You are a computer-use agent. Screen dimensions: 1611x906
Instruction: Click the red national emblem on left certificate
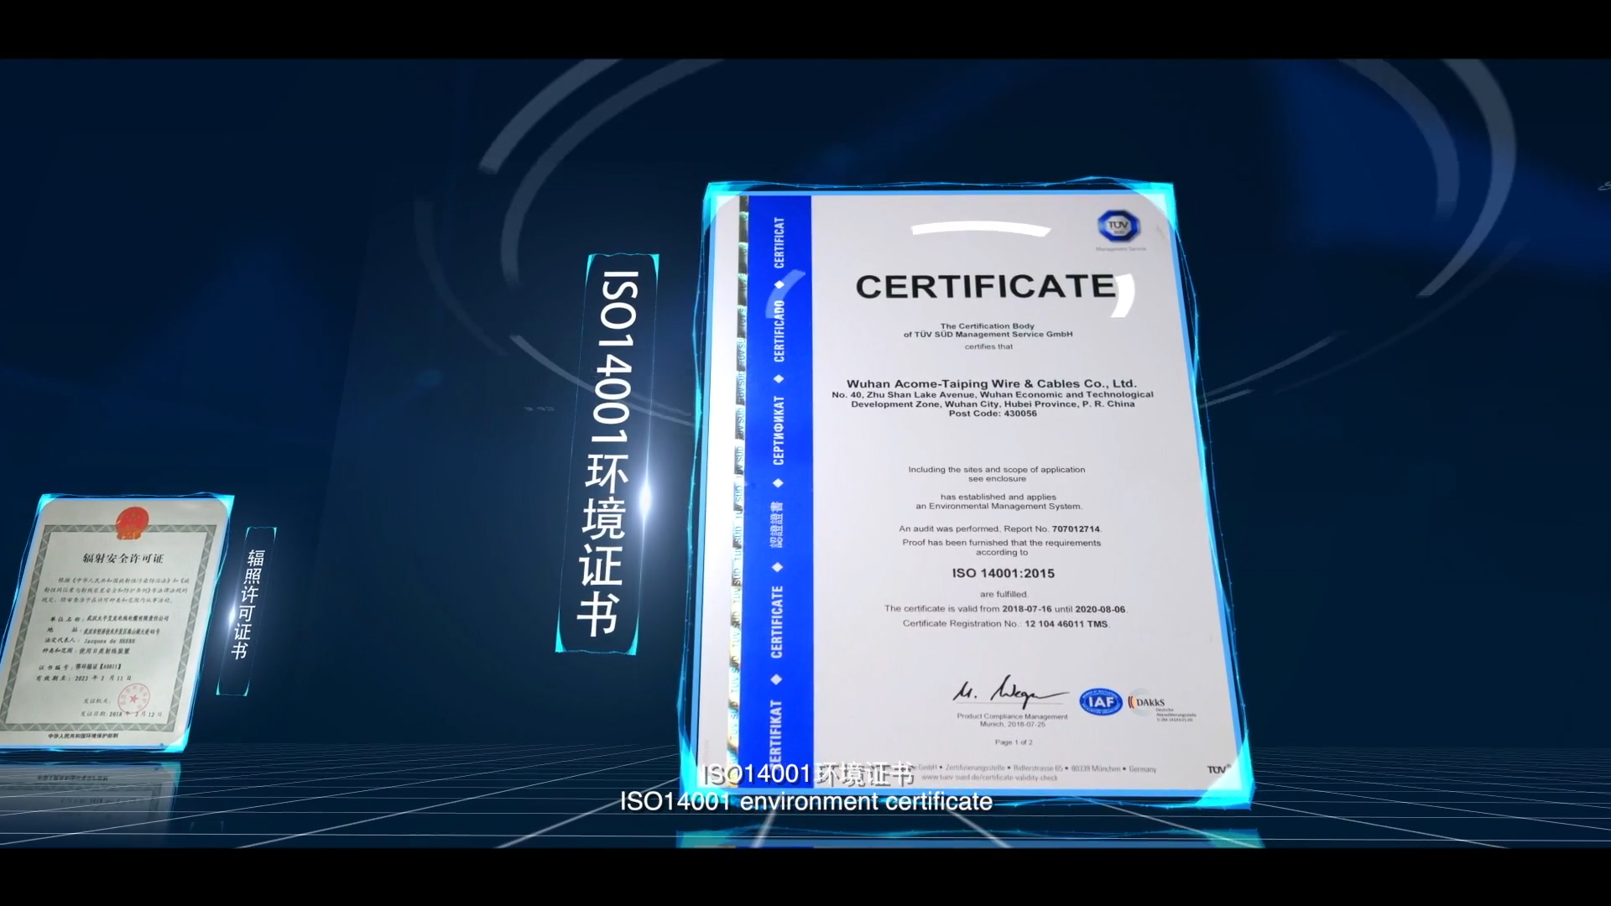[133, 522]
